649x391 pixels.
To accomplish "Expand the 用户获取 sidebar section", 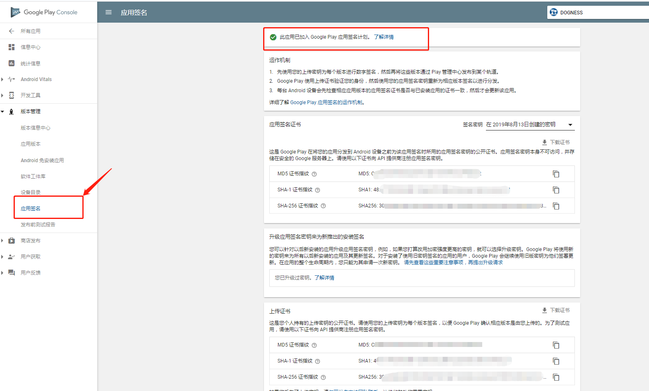I will click(2, 257).
